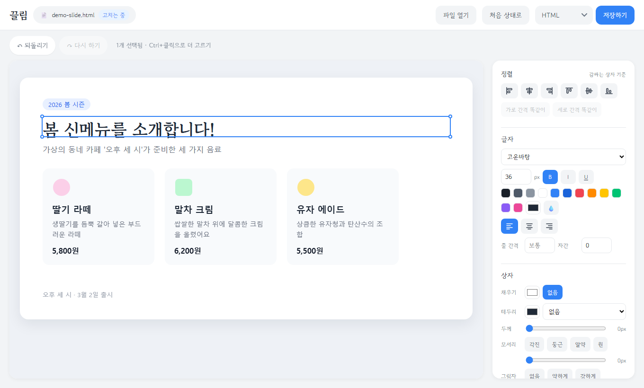
Task: Select the yellow circle on 유자 에이드 card
Action: click(x=306, y=187)
